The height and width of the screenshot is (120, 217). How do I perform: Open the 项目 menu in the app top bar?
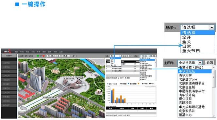(27, 52)
